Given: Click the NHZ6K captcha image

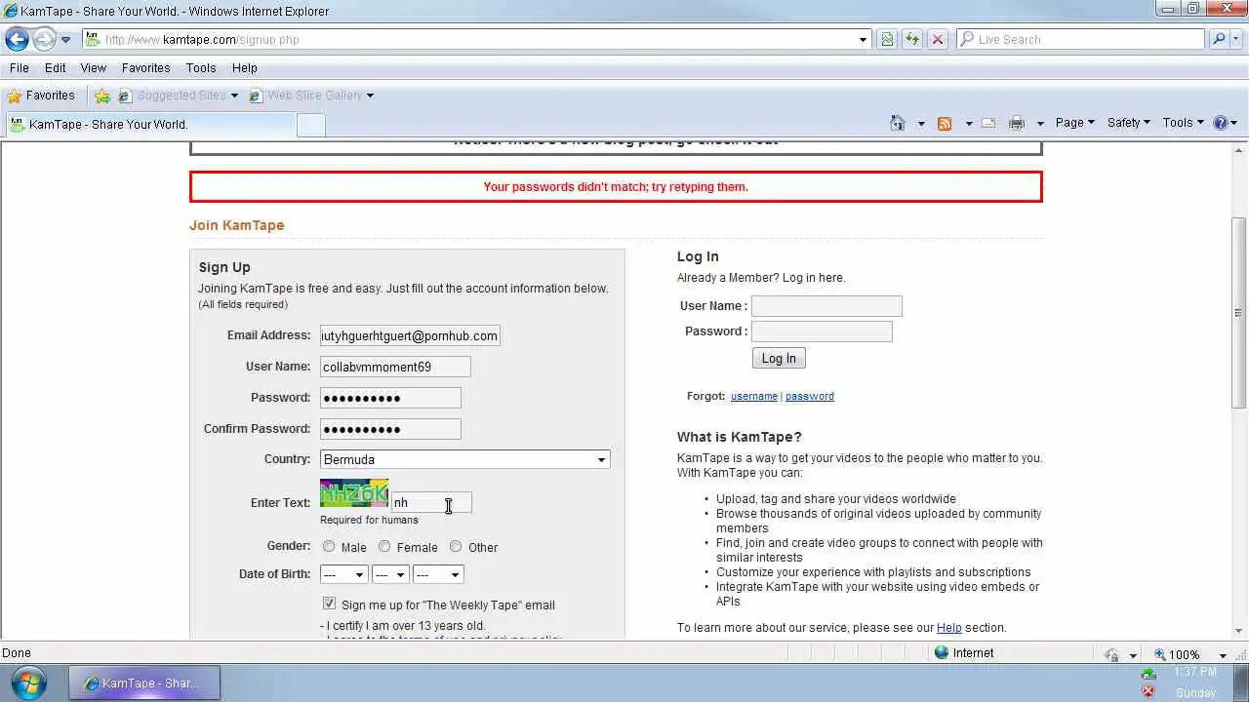Looking at the screenshot, I should [354, 493].
